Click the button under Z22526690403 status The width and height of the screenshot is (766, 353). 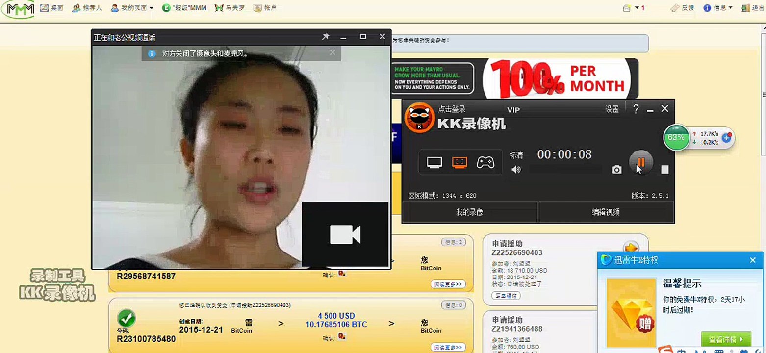coord(506,296)
